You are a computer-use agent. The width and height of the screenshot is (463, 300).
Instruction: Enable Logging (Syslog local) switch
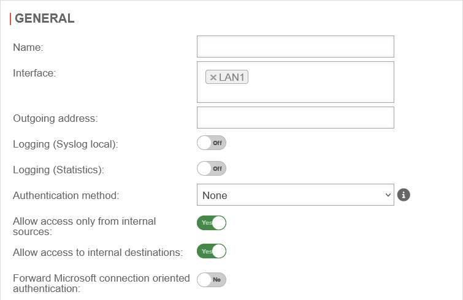[212, 143]
